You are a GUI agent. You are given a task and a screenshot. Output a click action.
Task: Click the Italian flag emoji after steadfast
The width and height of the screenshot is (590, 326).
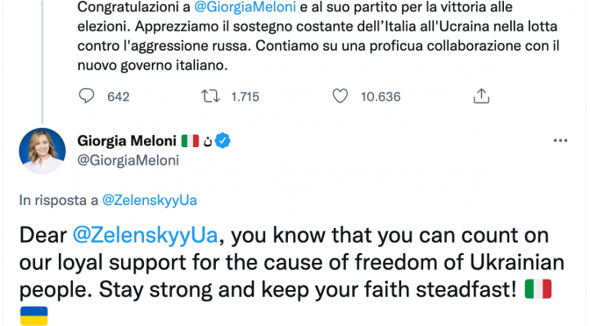tap(538, 289)
